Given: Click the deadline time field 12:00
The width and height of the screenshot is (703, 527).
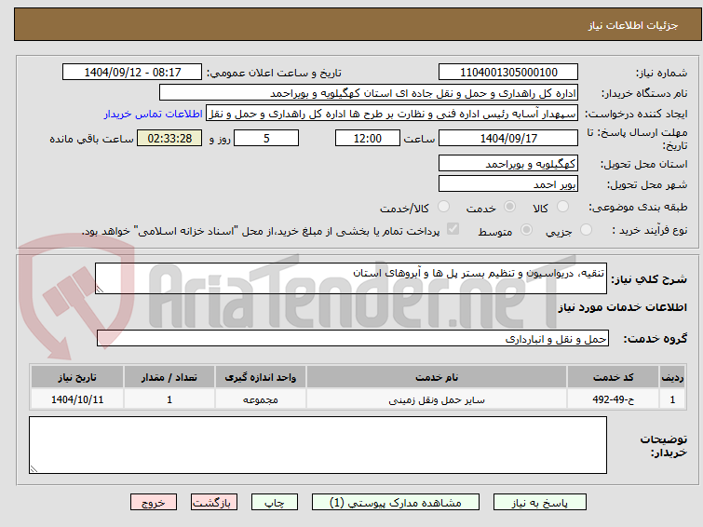Looking at the screenshot, I should [368, 138].
